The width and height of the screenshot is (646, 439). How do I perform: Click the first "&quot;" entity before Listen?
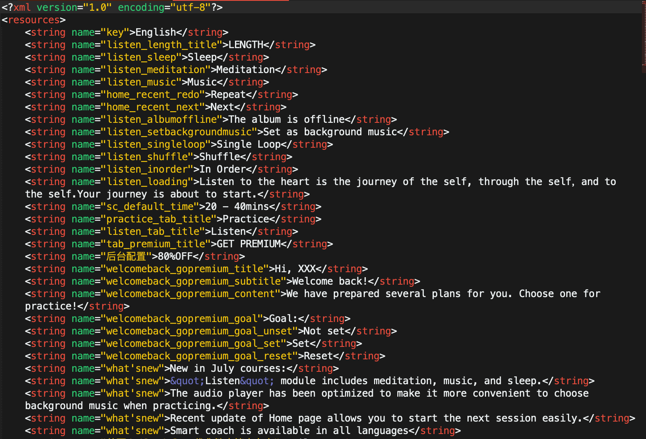[x=188, y=381]
